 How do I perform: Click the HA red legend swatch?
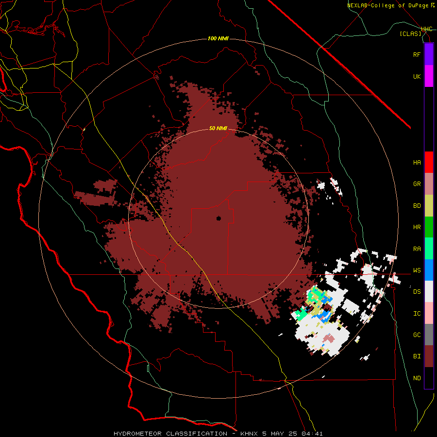[429, 162]
